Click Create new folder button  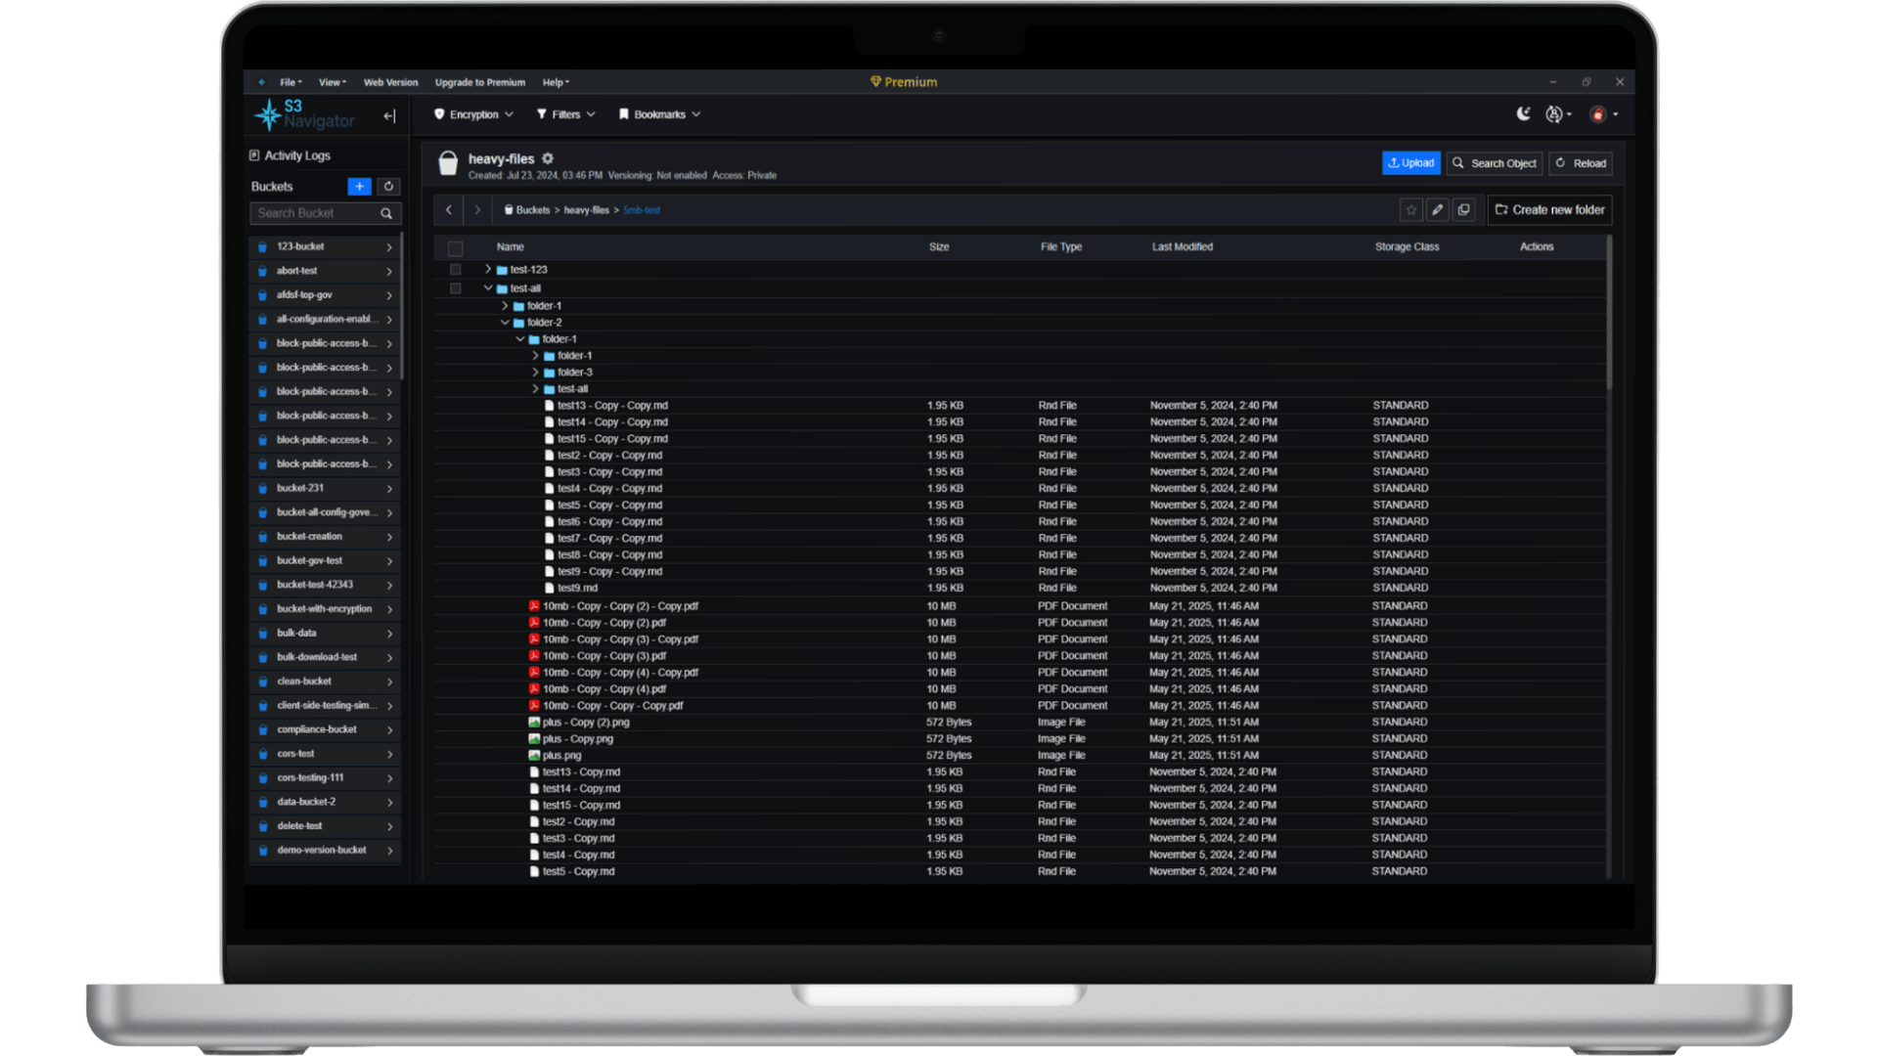(x=1549, y=210)
